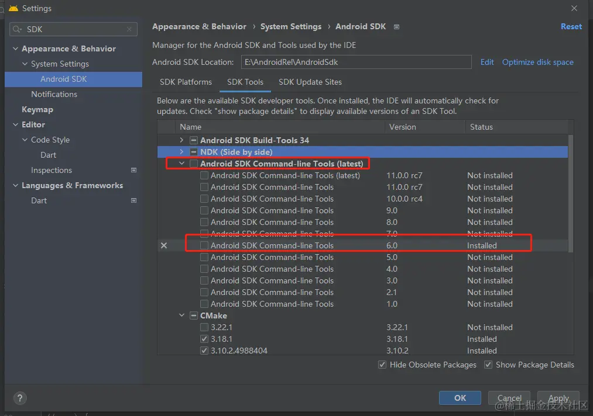This screenshot has width=593, height=416.
Task: Click the Android SDK Location path field
Action: pyautogui.click(x=357, y=62)
